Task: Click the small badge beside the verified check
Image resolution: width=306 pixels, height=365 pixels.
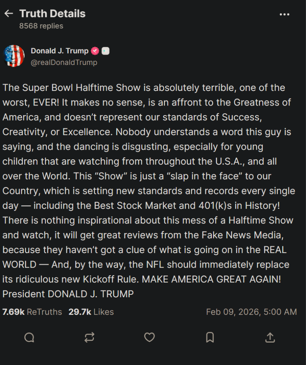Action: tap(105, 51)
